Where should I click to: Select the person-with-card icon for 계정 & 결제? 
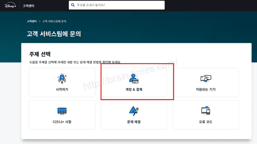click(x=134, y=79)
